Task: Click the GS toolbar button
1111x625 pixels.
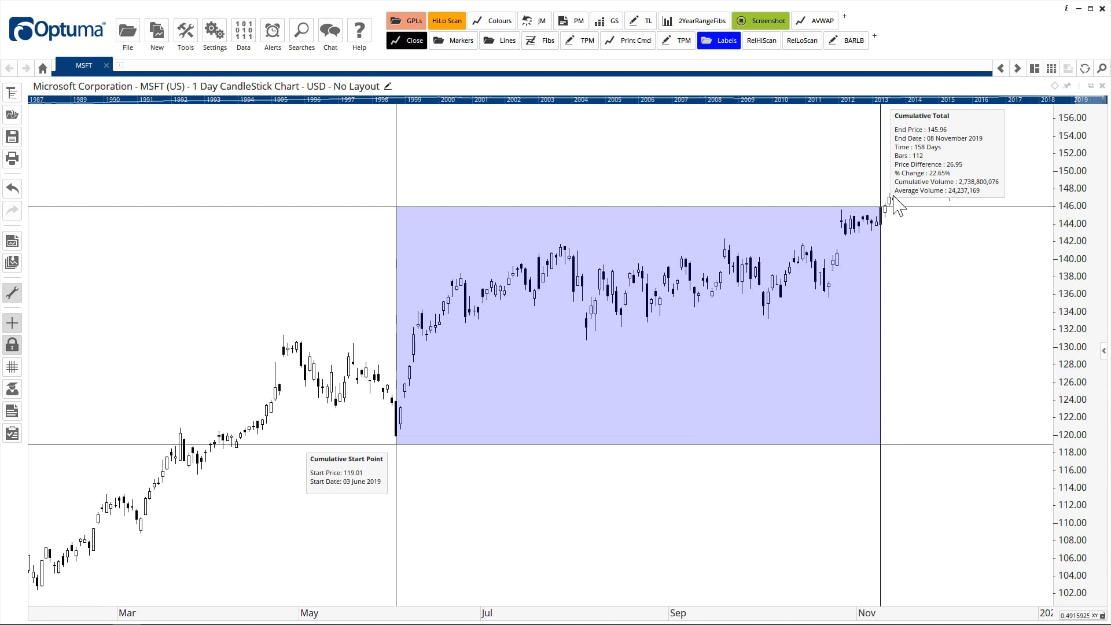Action: coord(606,21)
